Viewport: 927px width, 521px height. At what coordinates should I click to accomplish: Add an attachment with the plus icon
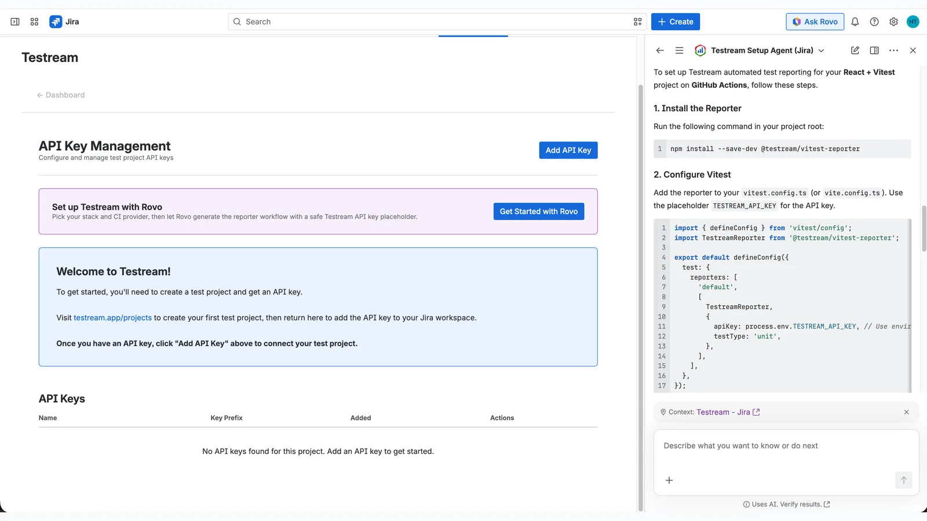669,480
